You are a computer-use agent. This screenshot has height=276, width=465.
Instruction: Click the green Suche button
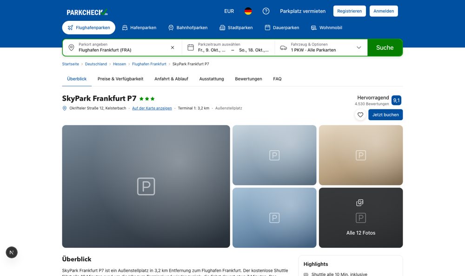385,48
